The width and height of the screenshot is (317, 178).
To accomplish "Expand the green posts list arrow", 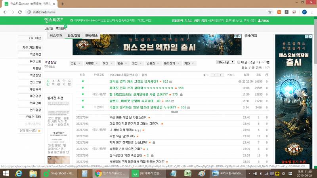I will [x=174, y=112].
